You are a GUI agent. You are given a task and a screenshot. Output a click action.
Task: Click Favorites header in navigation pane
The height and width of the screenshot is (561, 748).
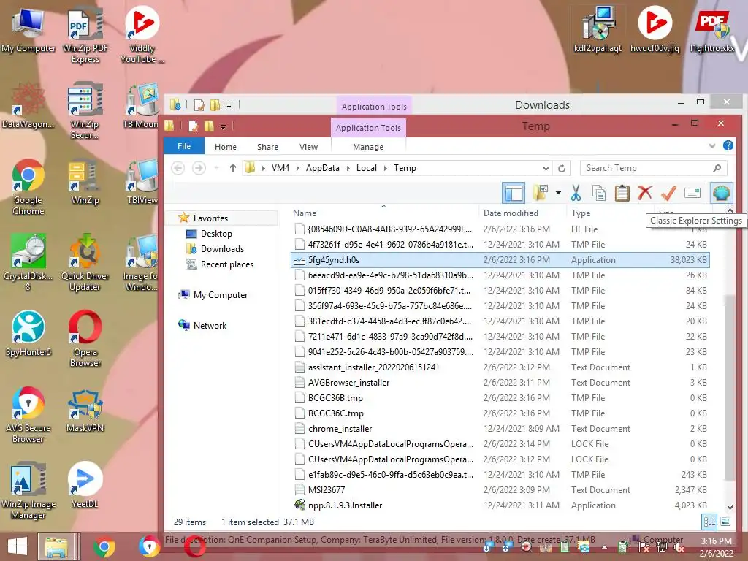210,218
